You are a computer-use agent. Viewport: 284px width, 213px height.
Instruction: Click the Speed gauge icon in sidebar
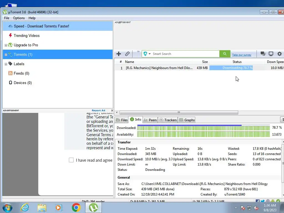click(11, 26)
